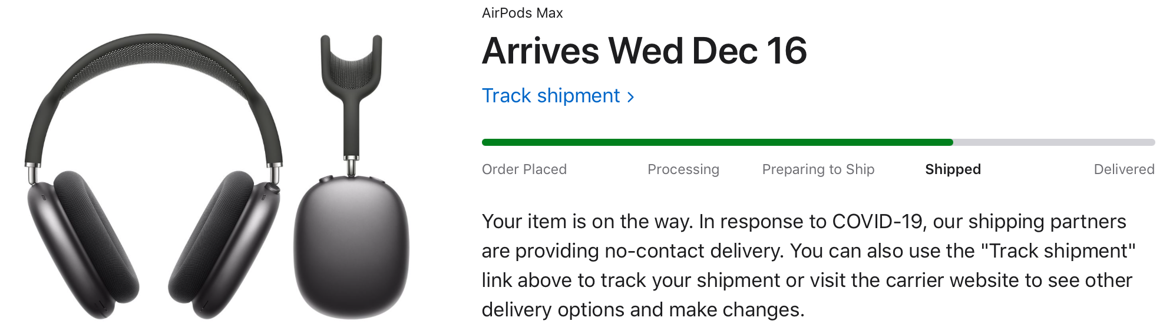The height and width of the screenshot is (334, 1163).
Task: Click the Preparing to Ship step
Action: point(818,169)
